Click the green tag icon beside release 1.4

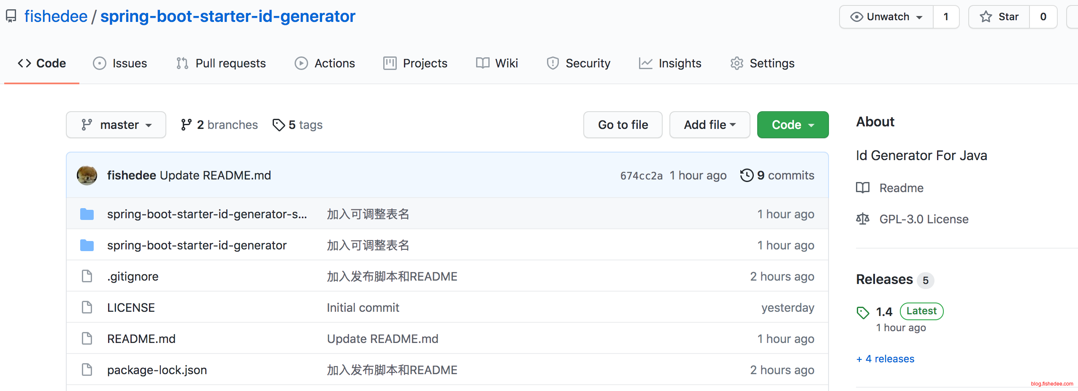click(x=863, y=312)
